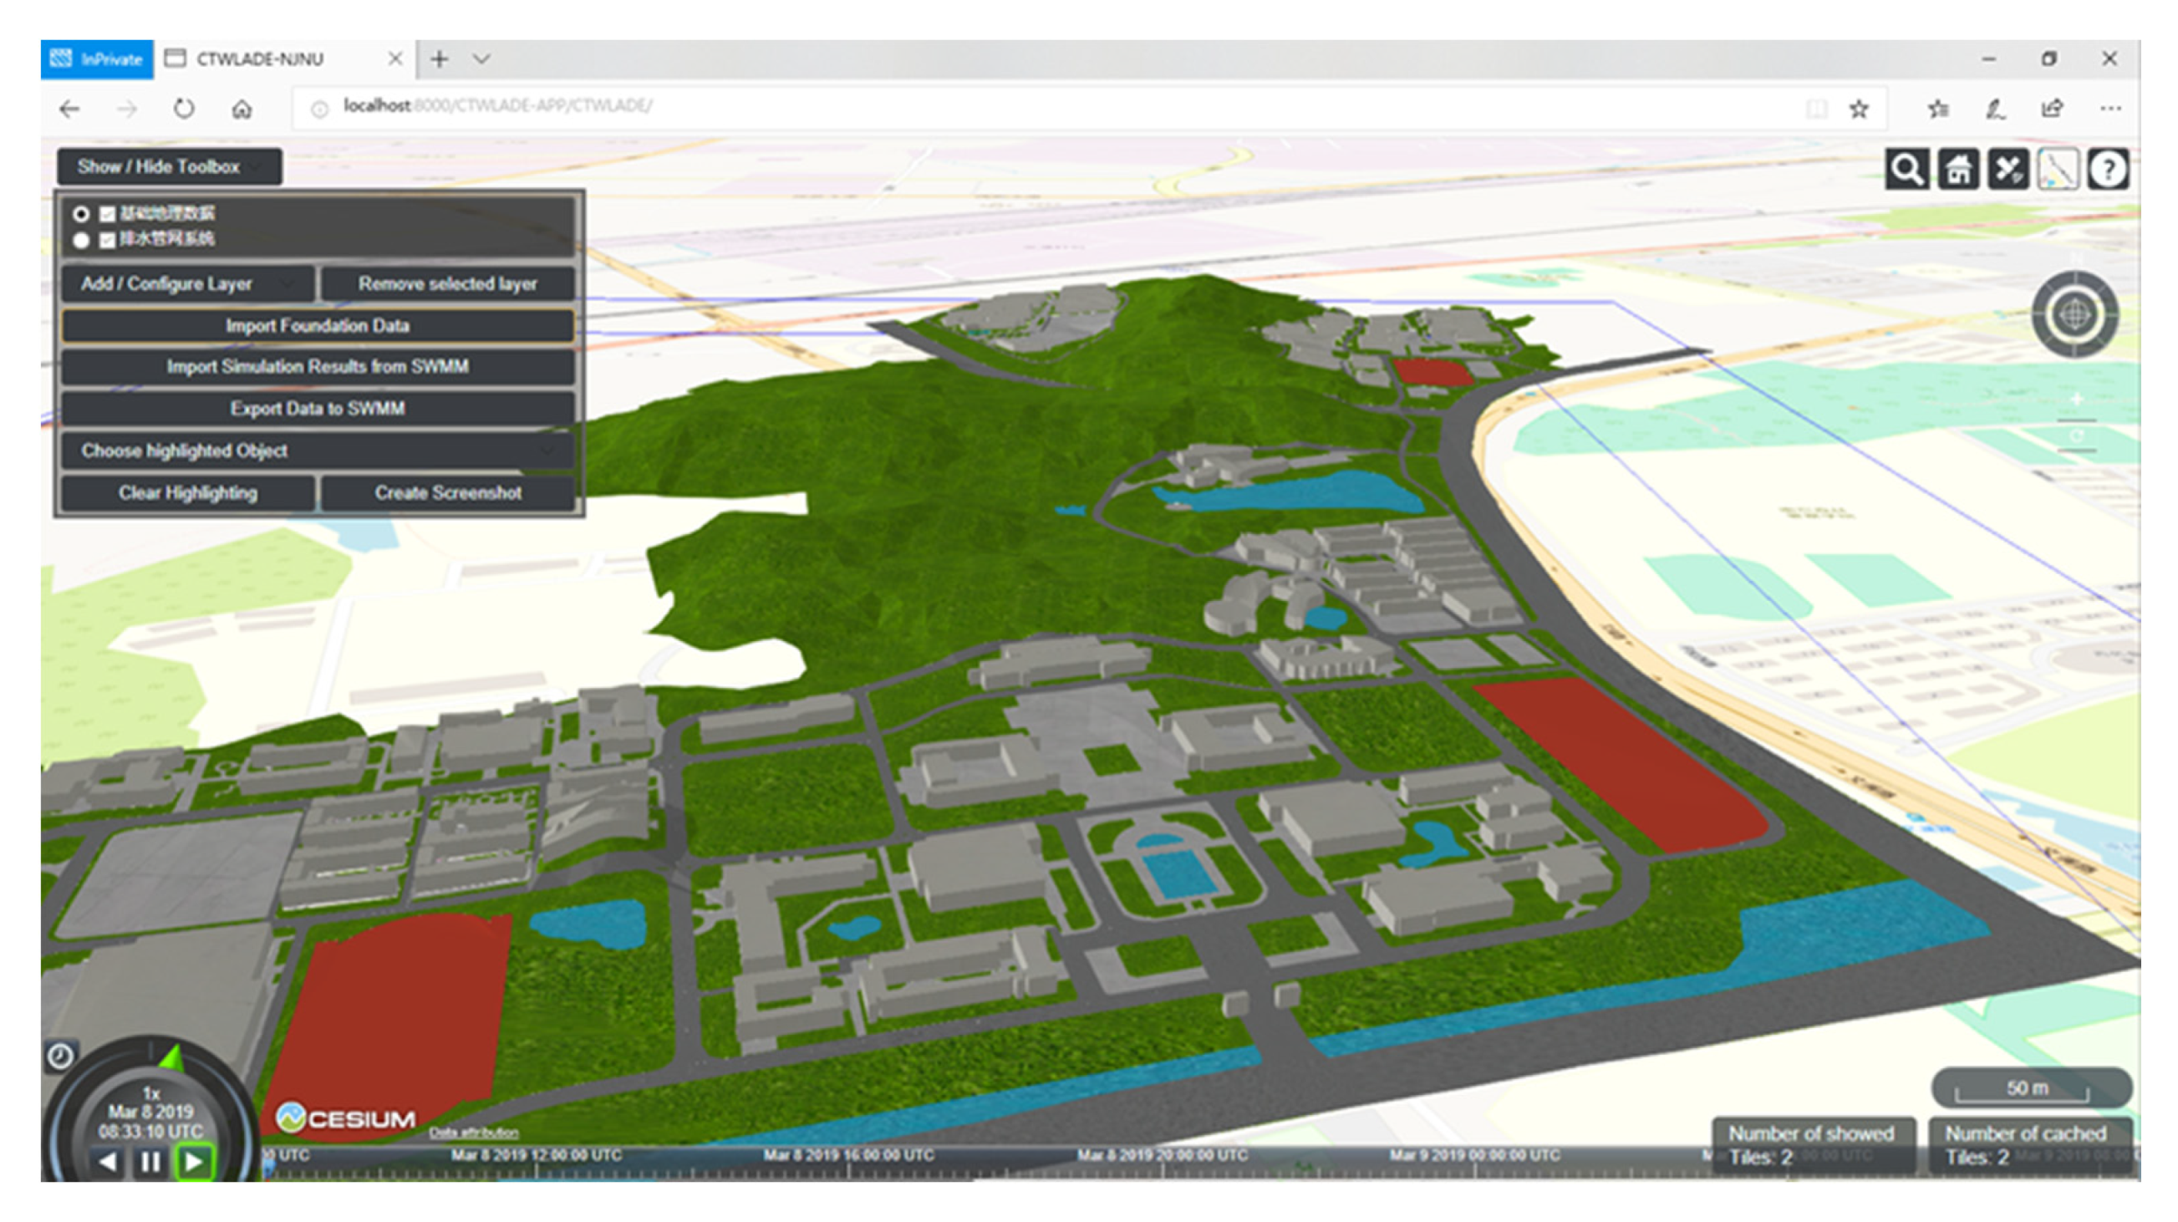This screenshot has width=2178, height=1222.
Task: Open the Choose highlighted Object dropdown
Action: 318,451
